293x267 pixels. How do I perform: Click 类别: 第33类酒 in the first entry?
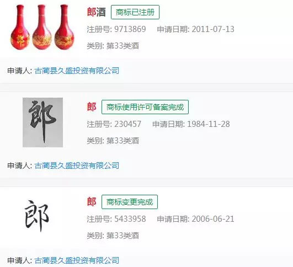pyautogui.click(x=113, y=46)
